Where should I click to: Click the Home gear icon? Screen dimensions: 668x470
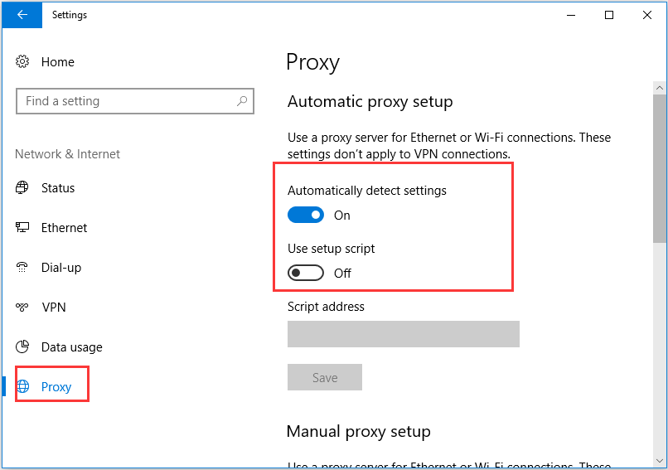click(22, 62)
